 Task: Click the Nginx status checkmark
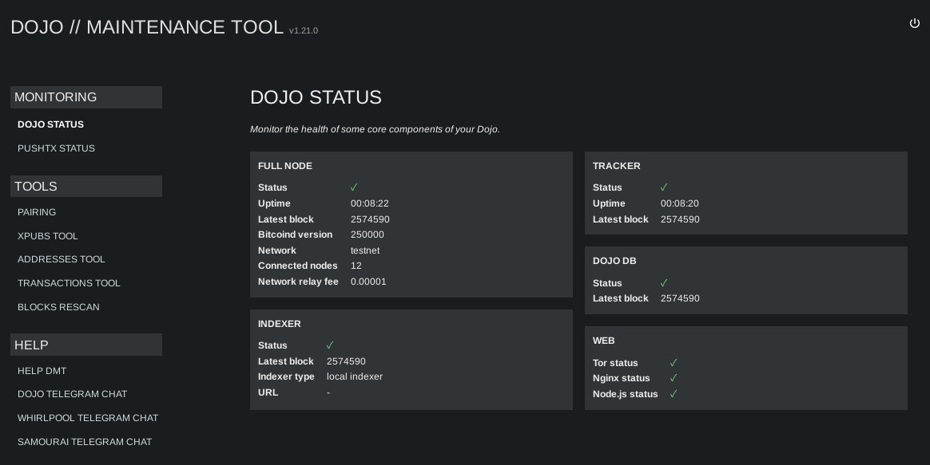[x=674, y=378]
